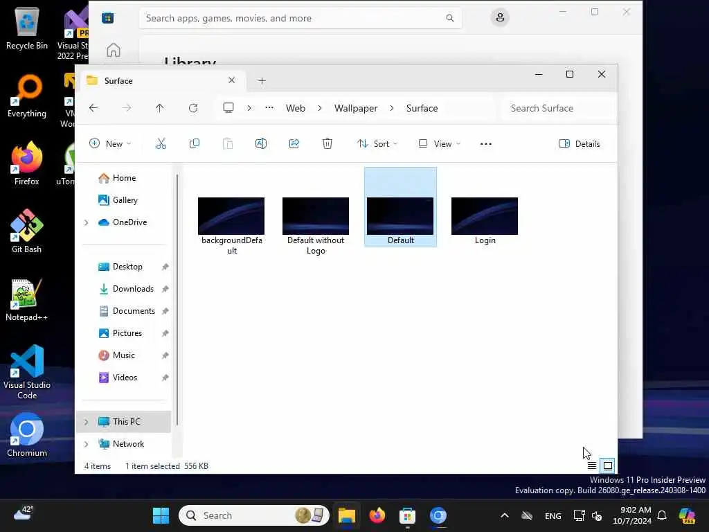This screenshot has width=709, height=532.
Task: Go back with the left arrow button
Action: (93, 108)
